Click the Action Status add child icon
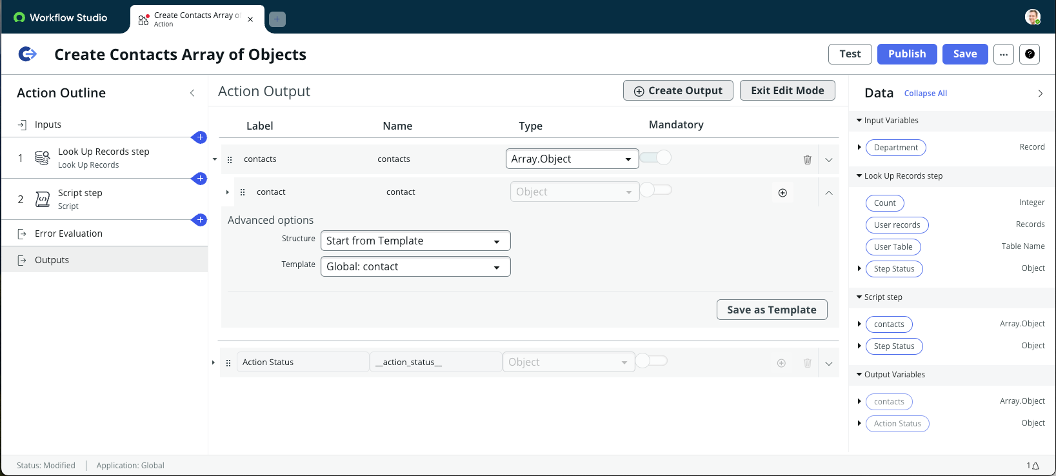Viewport: 1056px width, 476px height. 781,363
